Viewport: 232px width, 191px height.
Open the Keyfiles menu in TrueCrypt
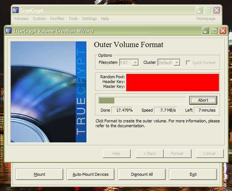(57, 19)
